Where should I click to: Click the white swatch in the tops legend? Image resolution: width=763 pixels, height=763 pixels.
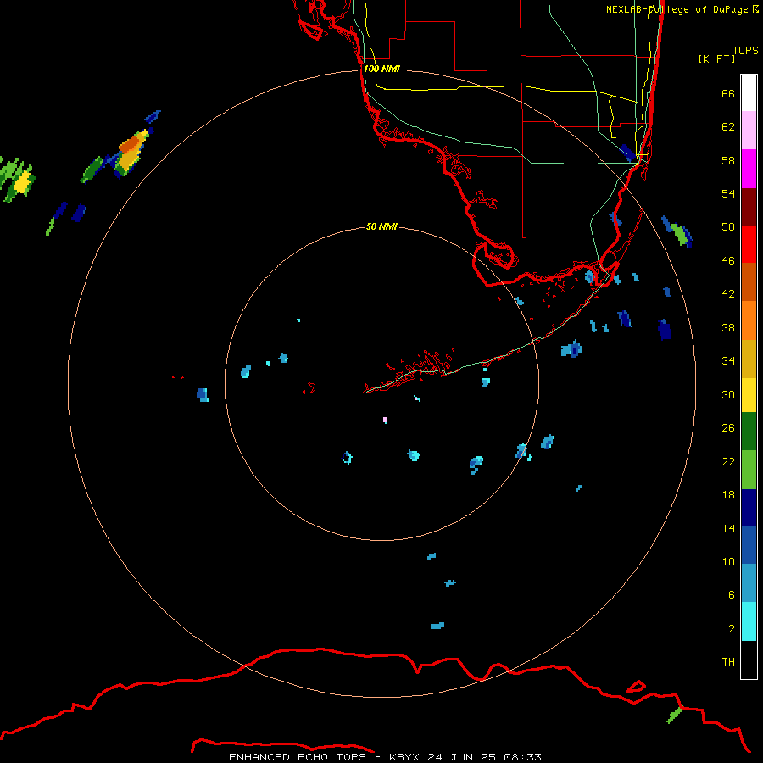click(749, 93)
